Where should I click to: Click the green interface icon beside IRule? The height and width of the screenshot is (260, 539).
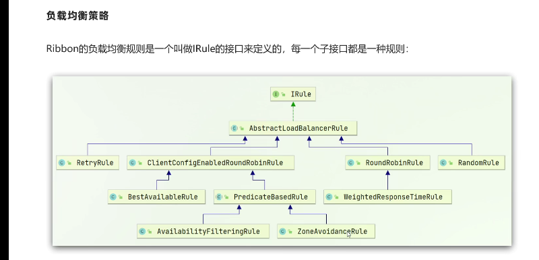coord(276,94)
